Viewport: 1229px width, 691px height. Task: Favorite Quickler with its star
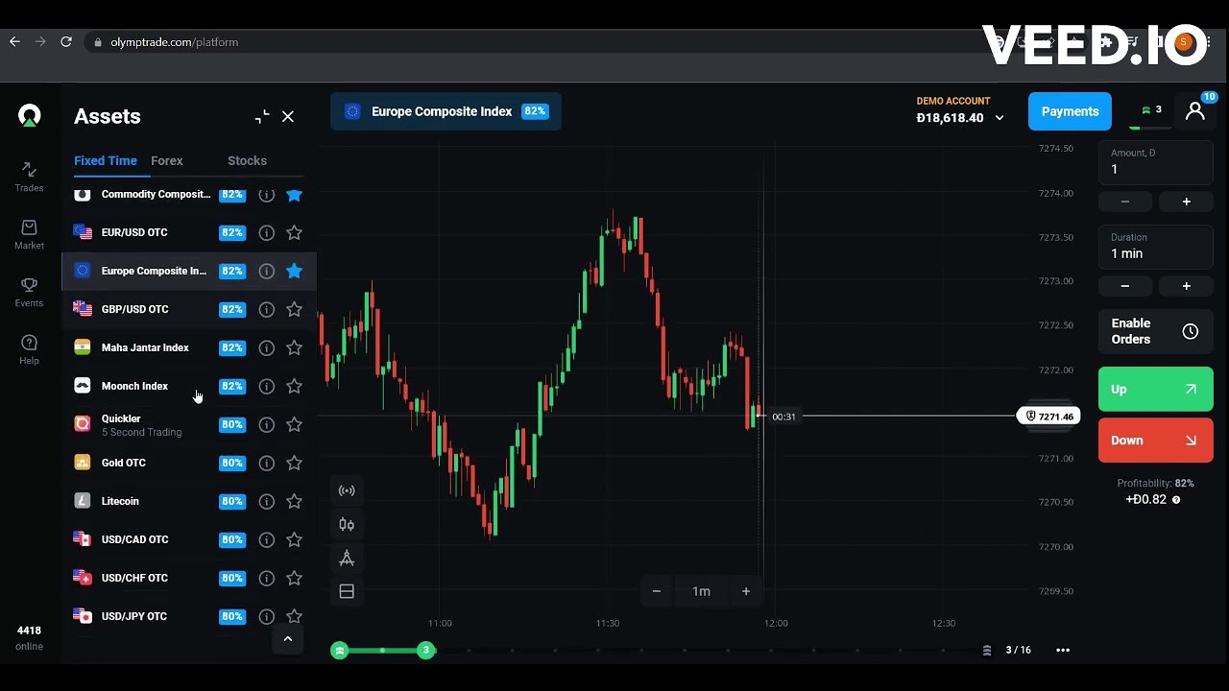click(295, 424)
